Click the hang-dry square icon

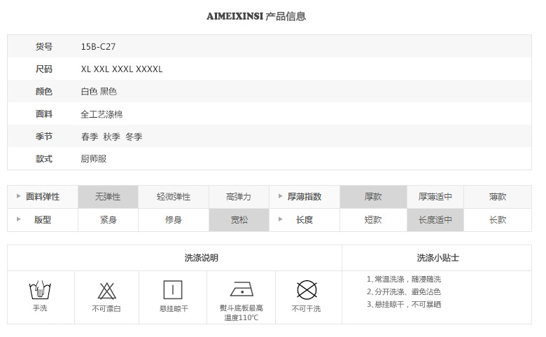point(173,289)
